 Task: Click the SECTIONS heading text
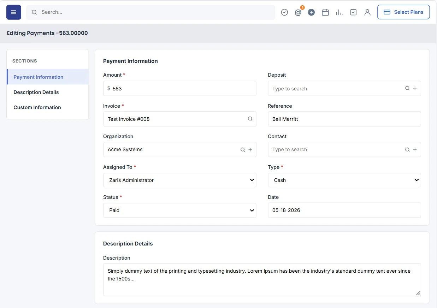coord(25,61)
